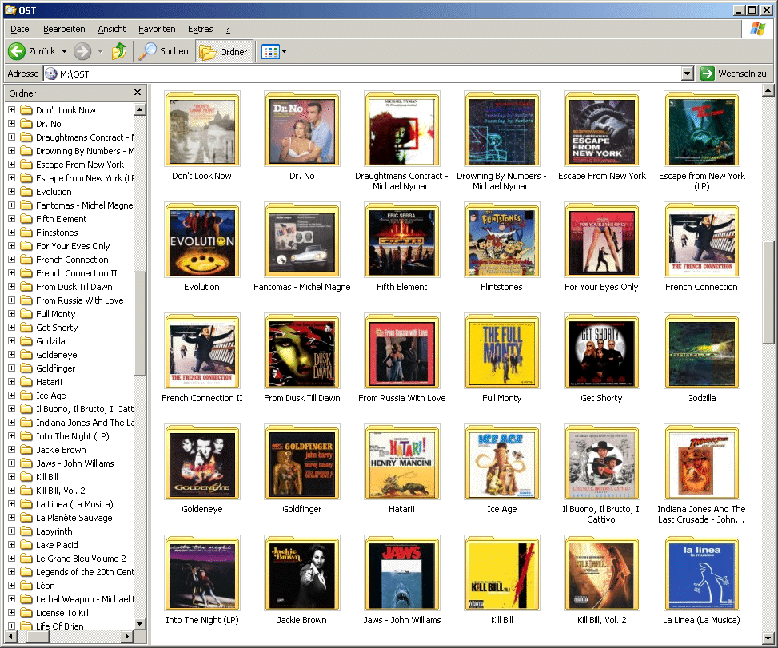The image size is (778, 648).
Task: Select the From Dusk Till Dawn thumbnail
Action: (301, 351)
